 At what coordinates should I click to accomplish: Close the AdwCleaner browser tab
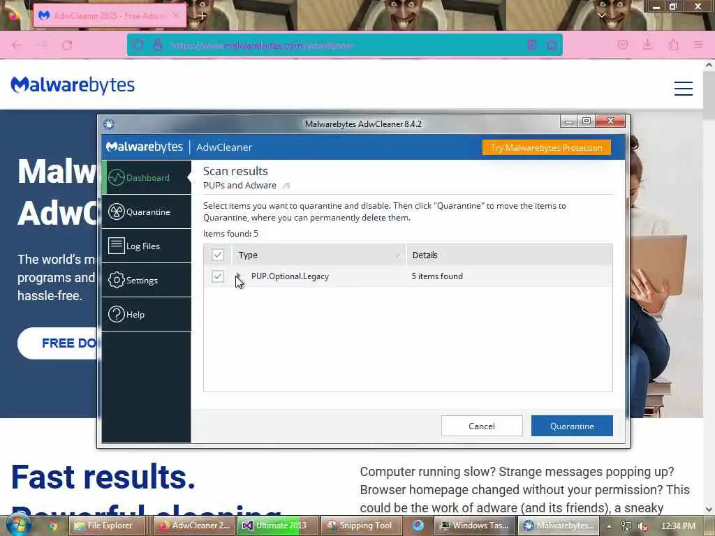pyautogui.click(x=176, y=15)
